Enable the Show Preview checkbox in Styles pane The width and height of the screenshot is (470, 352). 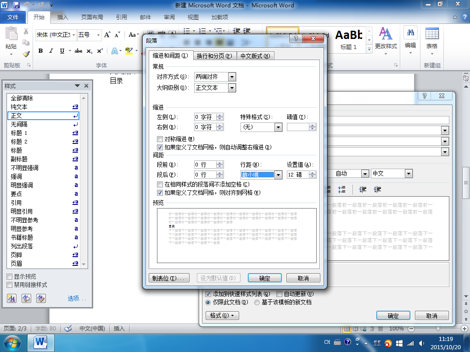[9, 276]
